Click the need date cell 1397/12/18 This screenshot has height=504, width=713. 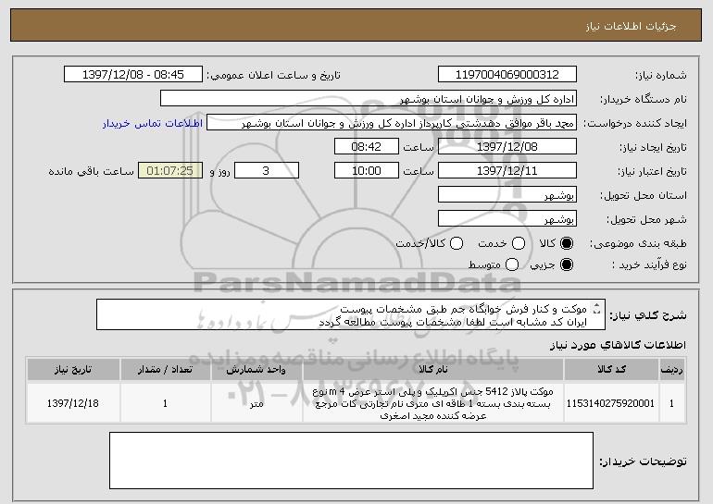[73, 403]
